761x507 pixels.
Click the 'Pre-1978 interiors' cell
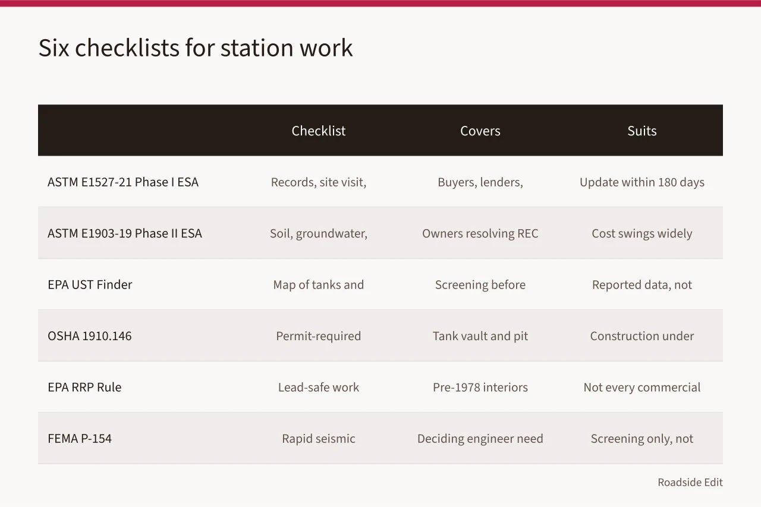pyautogui.click(x=480, y=387)
